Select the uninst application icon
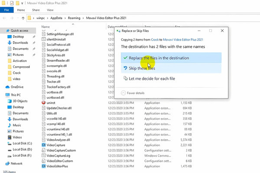The width and height of the screenshot is (260, 173). point(44,103)
